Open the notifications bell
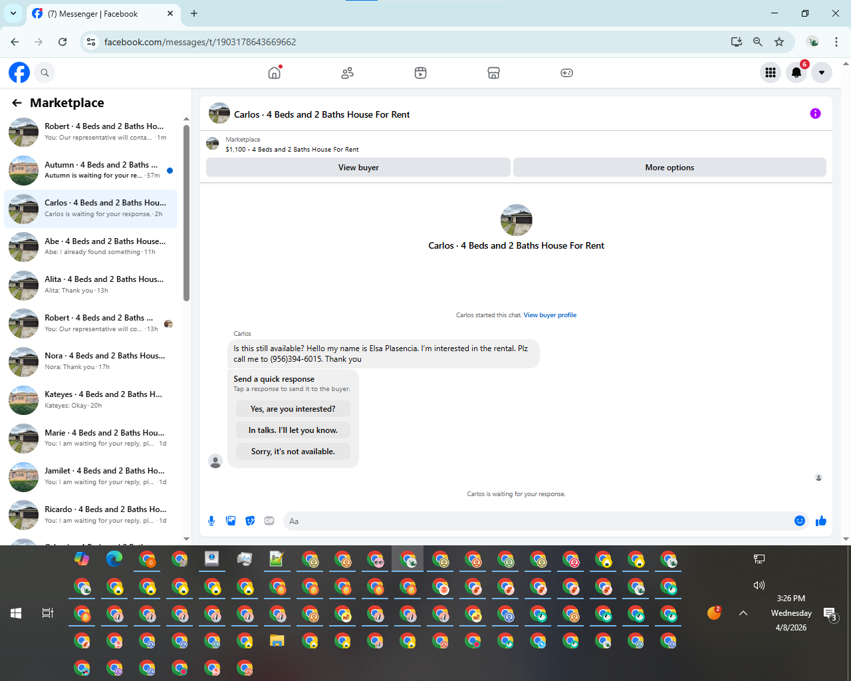Screen dimensions: 851x681 (x=796, y=72)
